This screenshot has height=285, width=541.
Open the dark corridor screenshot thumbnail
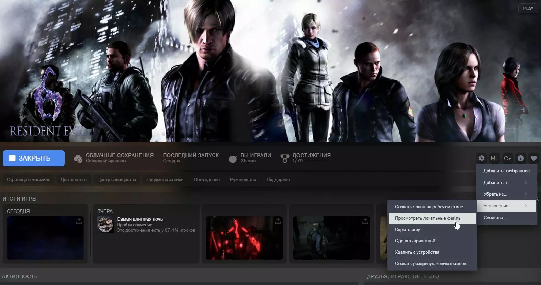331,238
